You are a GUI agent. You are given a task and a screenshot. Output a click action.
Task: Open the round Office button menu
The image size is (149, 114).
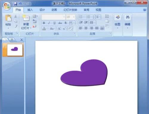[x=7, y=6]
